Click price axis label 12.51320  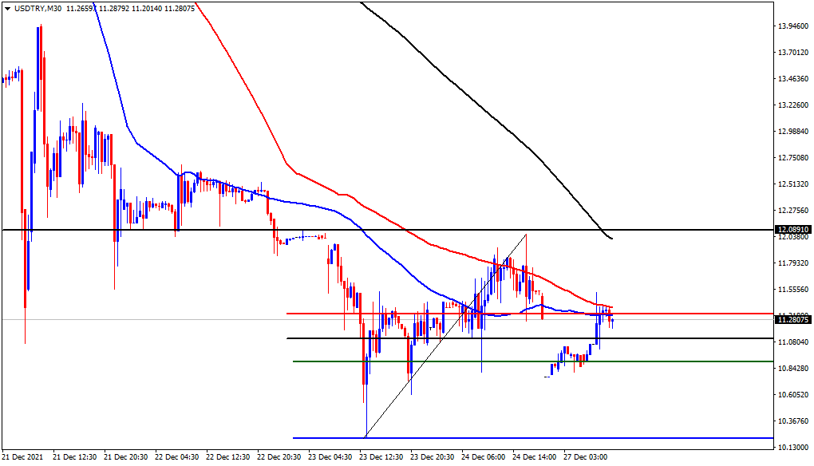click(793, 184)
